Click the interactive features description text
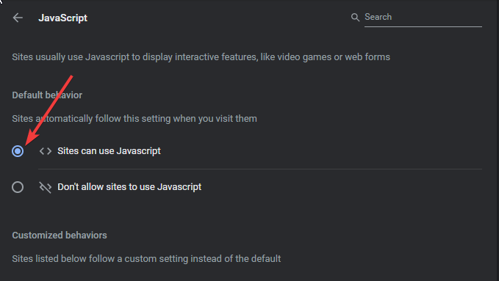 [x=201, y=57]
